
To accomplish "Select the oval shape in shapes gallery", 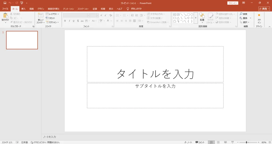I will coord(192,15).
